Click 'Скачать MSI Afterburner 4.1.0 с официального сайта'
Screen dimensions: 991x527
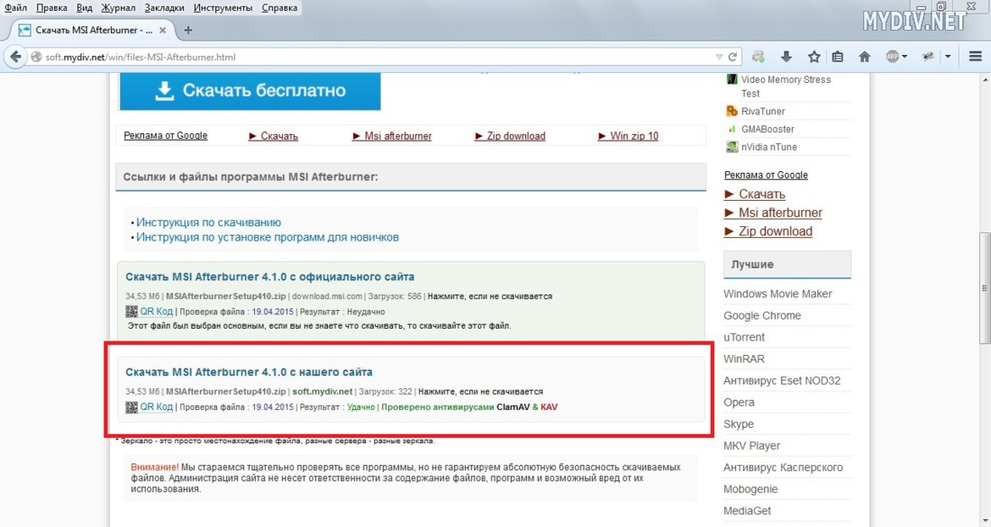tap(270, 277)
